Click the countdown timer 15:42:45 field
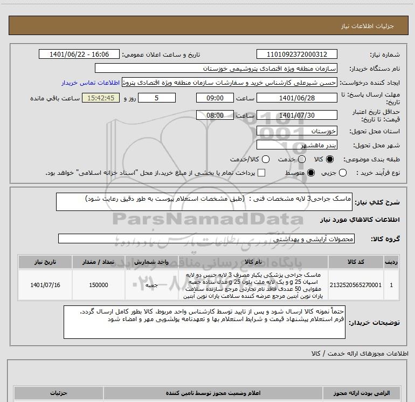 point(101,98)
